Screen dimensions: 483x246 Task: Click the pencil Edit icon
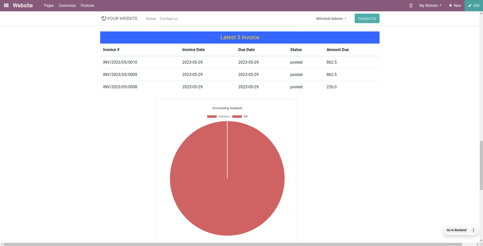pyautogui.click(x=470, y=6)
